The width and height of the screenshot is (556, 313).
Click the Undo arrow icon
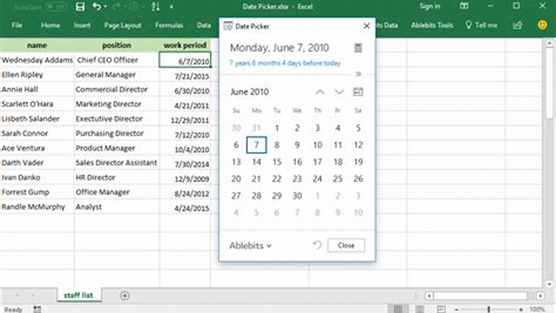pos(96,7)
